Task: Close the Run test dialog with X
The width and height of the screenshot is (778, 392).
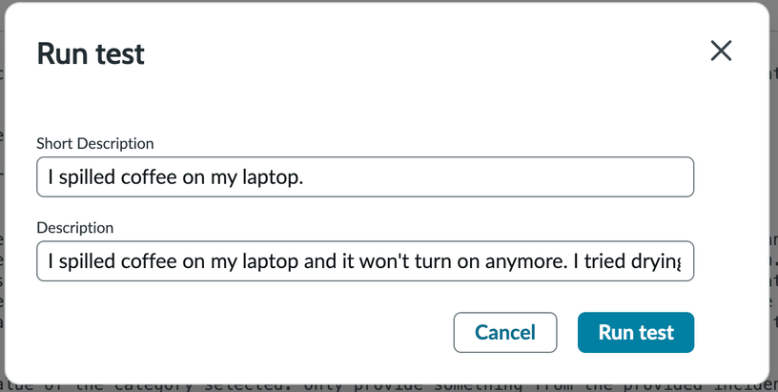Action: pos(721,52)
